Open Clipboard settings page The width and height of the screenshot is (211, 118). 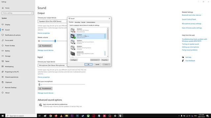coord(8,82)
